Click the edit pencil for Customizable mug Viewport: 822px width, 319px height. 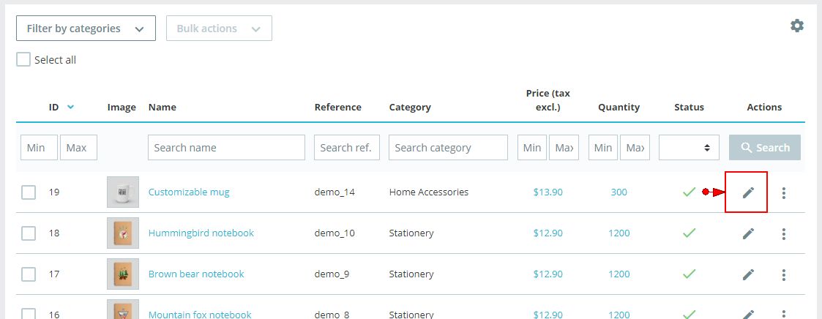click(747, 192)
